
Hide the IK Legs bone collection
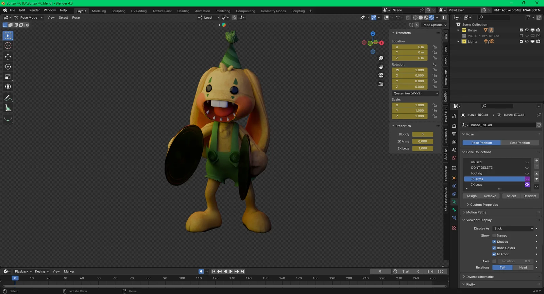pyautogui.click(x=527, y=185)
